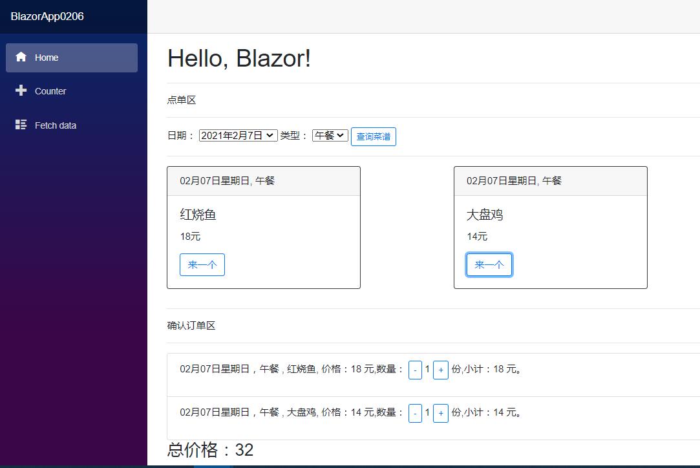Click 来一个 on the 大盘鸡 card
The width and height of the screenshot is (700, 468).
tap(489, 264)
